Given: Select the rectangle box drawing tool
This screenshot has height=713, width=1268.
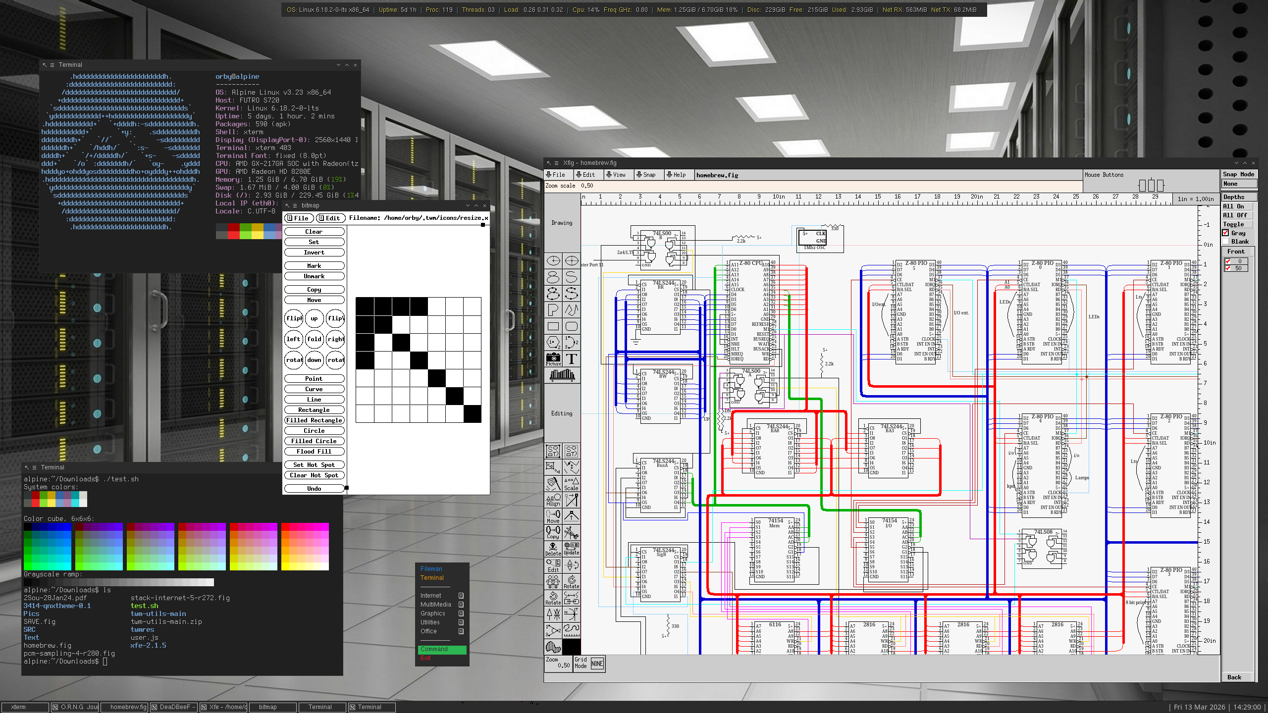Looking at the screenshot, I should click(553, 326).
